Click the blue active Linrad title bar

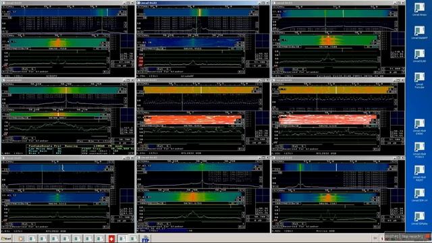point(202,3)
